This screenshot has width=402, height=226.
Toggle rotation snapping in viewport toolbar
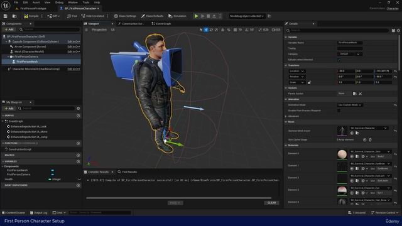(247, 30)
